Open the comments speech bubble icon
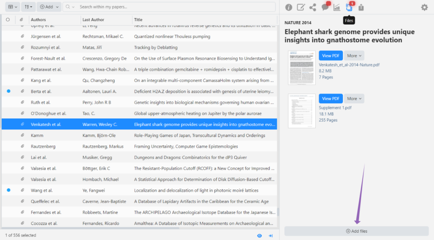 [325, 7]
